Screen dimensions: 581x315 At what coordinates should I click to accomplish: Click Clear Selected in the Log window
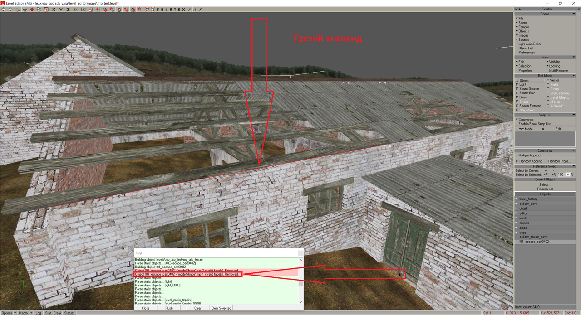[222, 308]
